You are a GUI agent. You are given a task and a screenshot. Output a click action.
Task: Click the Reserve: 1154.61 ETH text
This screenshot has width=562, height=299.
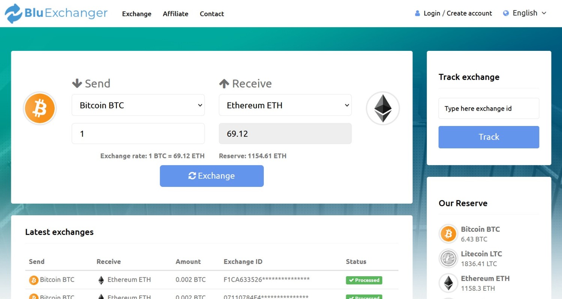253,156
